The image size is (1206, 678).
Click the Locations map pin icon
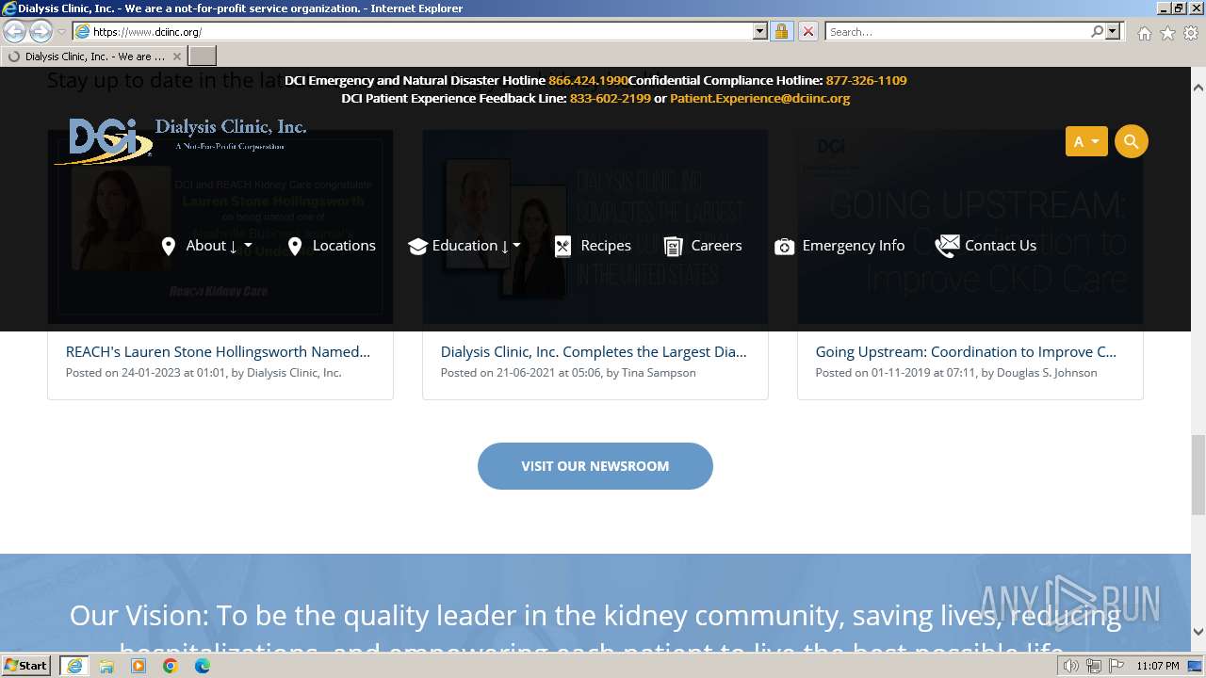tap(295, 246)
